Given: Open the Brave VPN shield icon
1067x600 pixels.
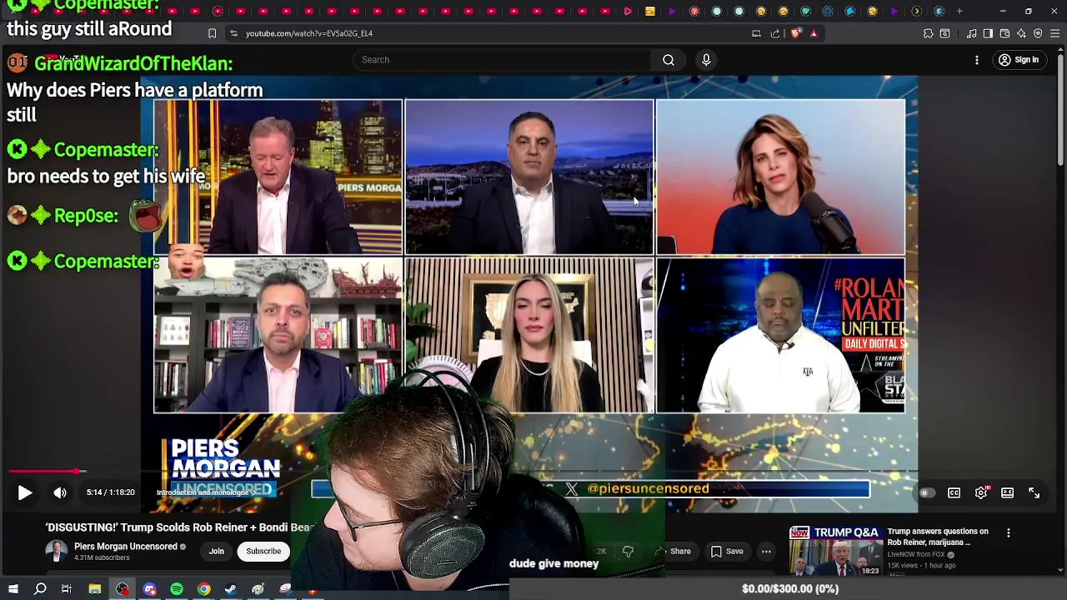Looking at the screenshot, I should 1038,33.
